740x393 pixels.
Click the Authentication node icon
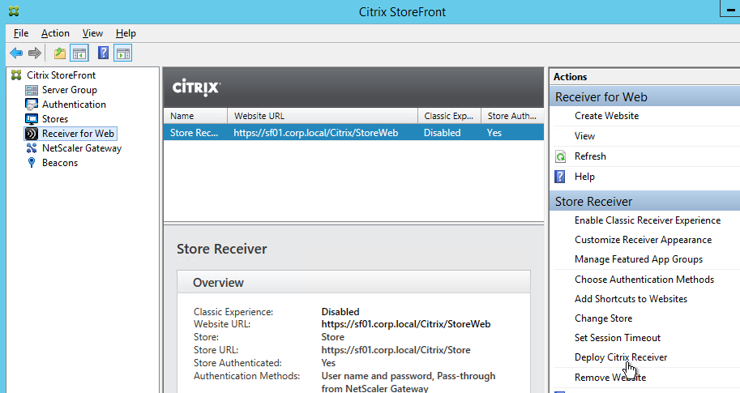click(x=32, y=105)
